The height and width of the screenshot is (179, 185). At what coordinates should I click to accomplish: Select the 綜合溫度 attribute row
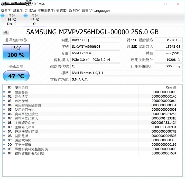pyautogui.click(x=90, y=96)
